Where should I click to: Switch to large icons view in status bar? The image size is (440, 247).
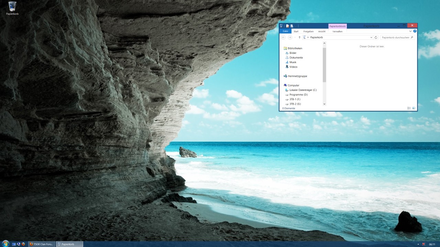tap(414, 108)
